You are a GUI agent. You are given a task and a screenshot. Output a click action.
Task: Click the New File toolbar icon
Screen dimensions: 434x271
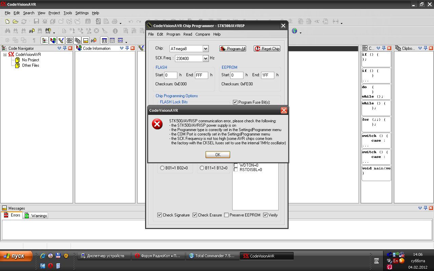click(x=7, y=21)
